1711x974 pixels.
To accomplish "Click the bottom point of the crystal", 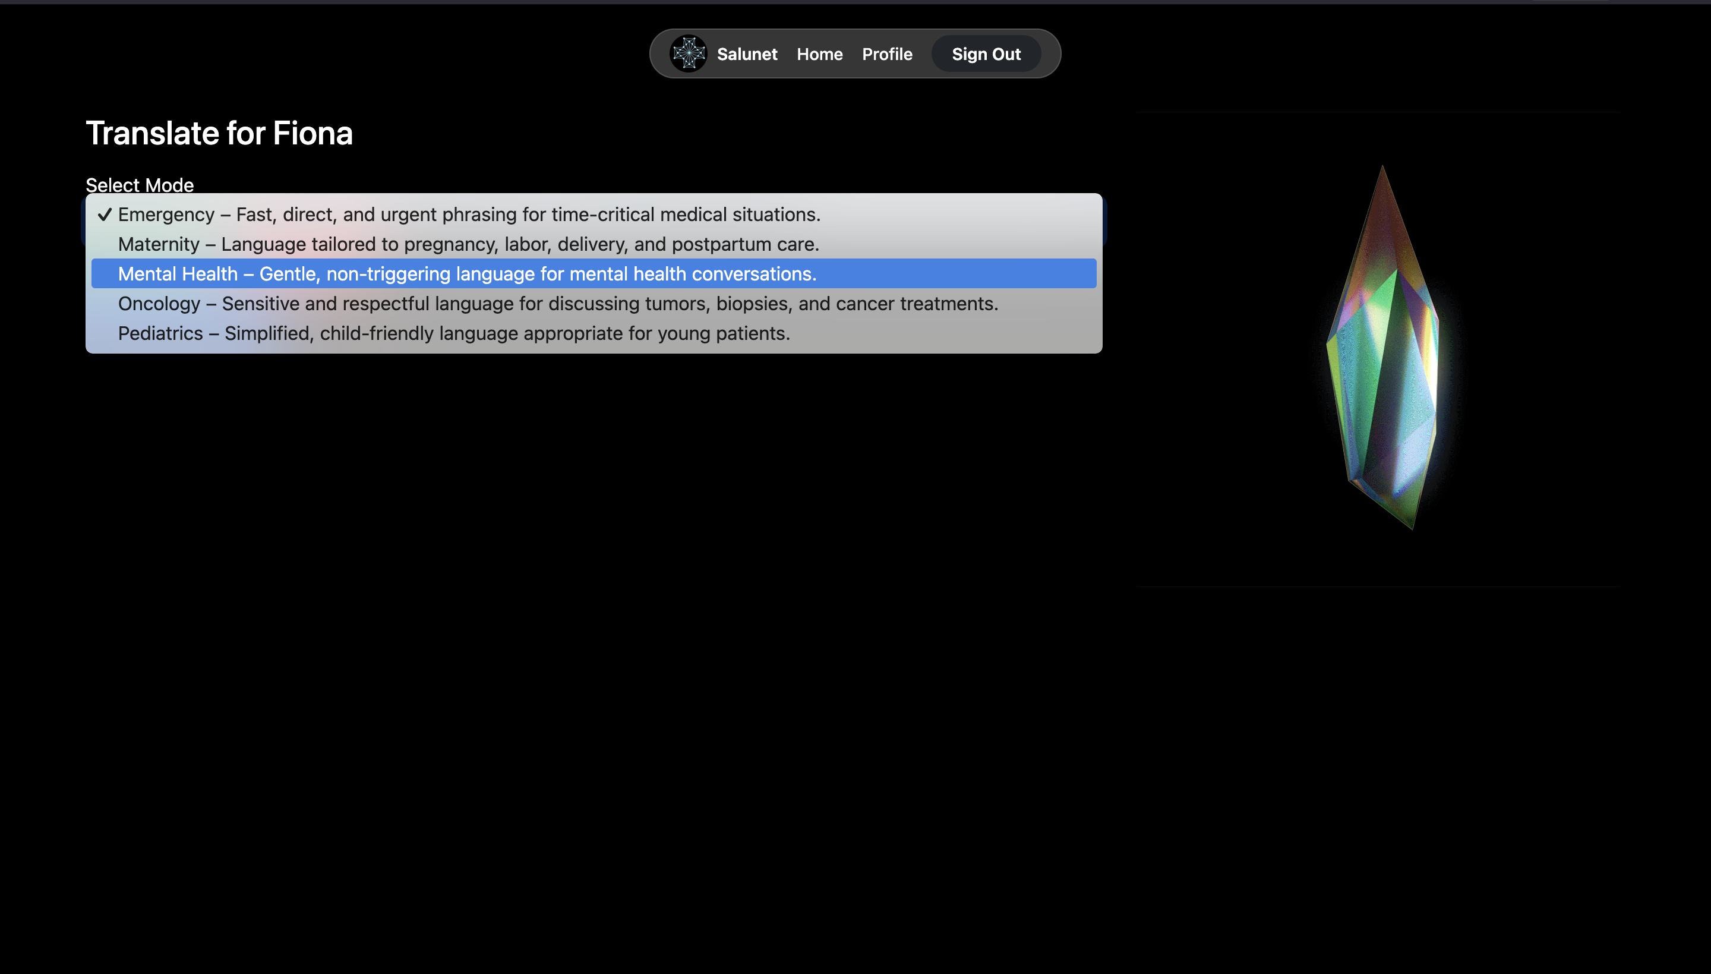I will (x=1412, y=526).
